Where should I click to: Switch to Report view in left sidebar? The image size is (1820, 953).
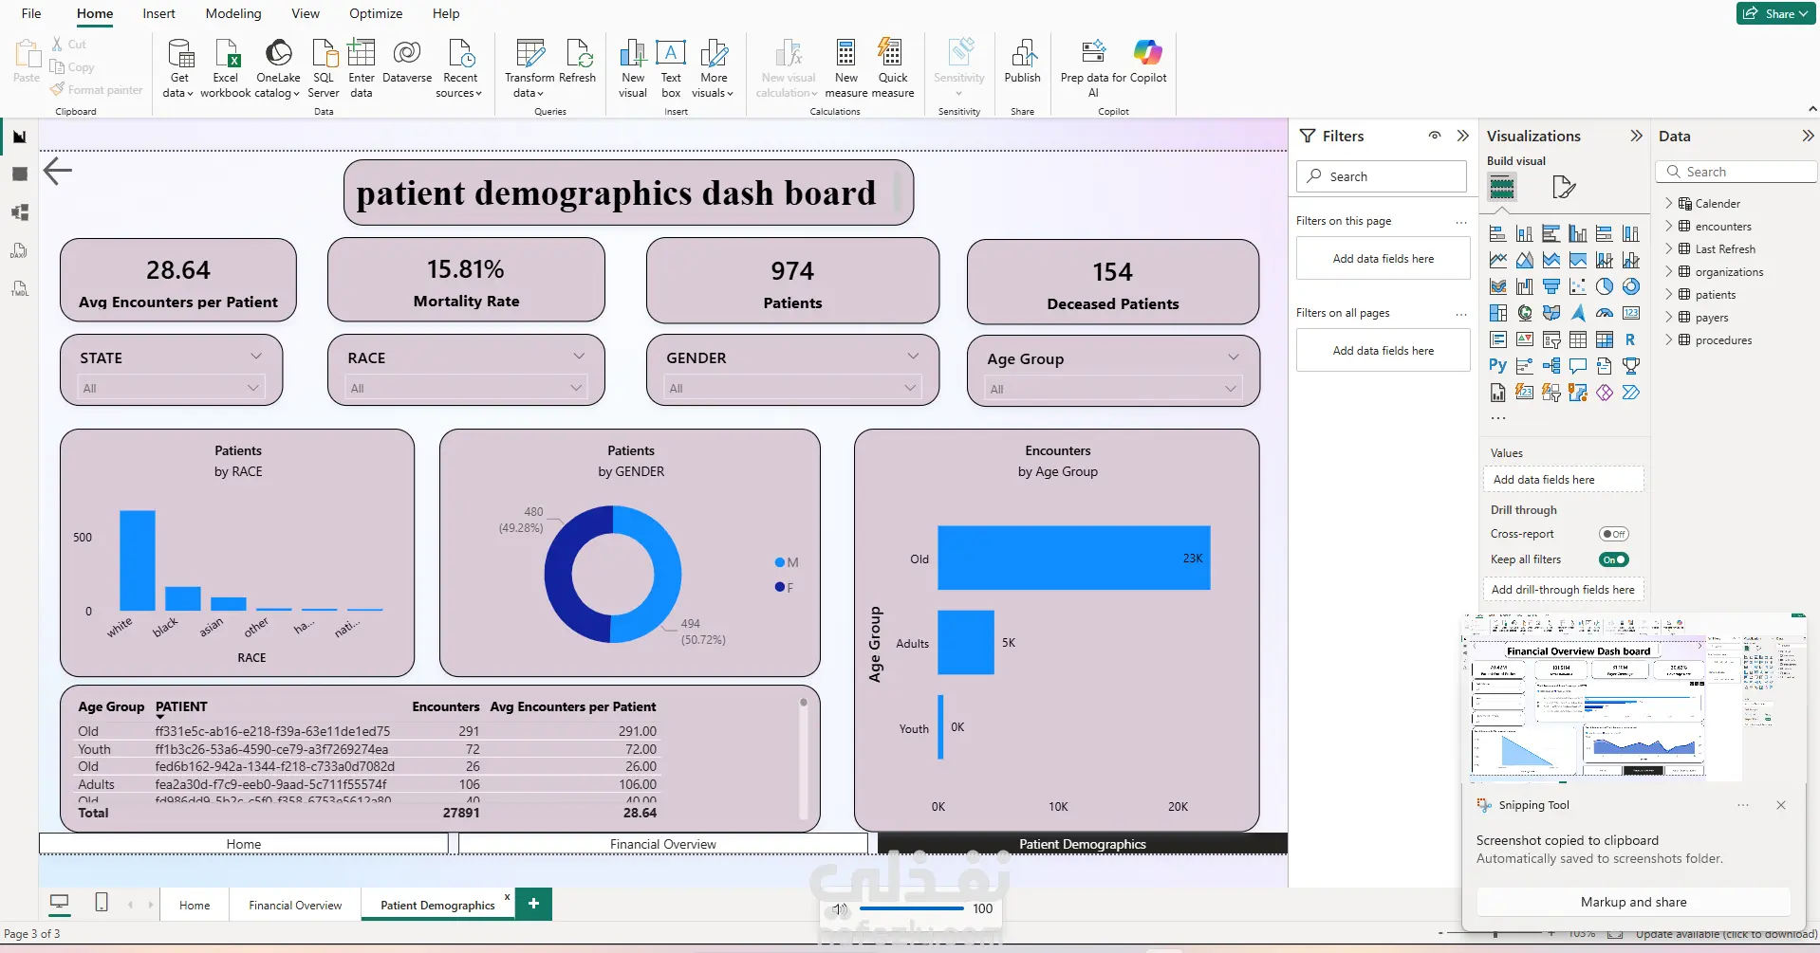tap(20, 137)
